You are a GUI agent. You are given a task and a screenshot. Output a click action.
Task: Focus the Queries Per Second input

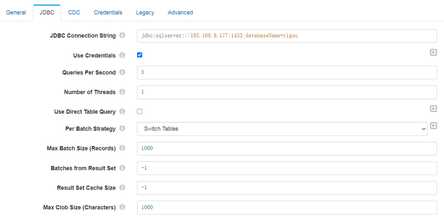[287, 72]
